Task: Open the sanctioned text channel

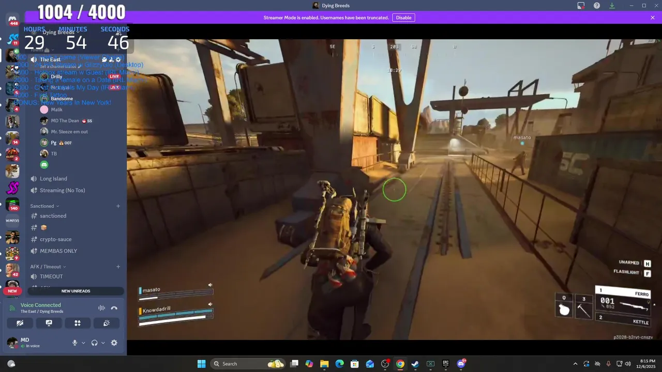Action: [53, 216]
